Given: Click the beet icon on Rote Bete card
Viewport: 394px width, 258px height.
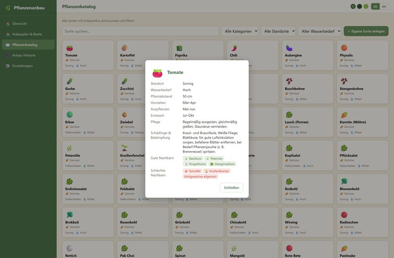Looking at the screenshot, I should pos(289,248).
